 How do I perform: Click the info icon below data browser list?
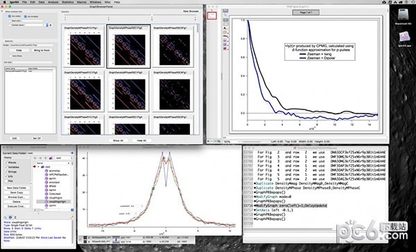click(x=10, y=217)
